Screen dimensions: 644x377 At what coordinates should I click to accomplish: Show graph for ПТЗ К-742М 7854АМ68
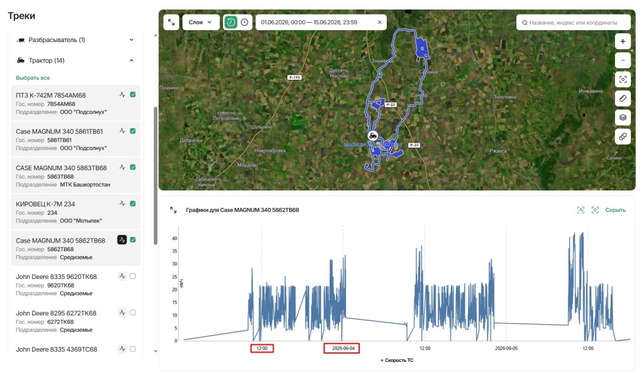coord(122,95)
